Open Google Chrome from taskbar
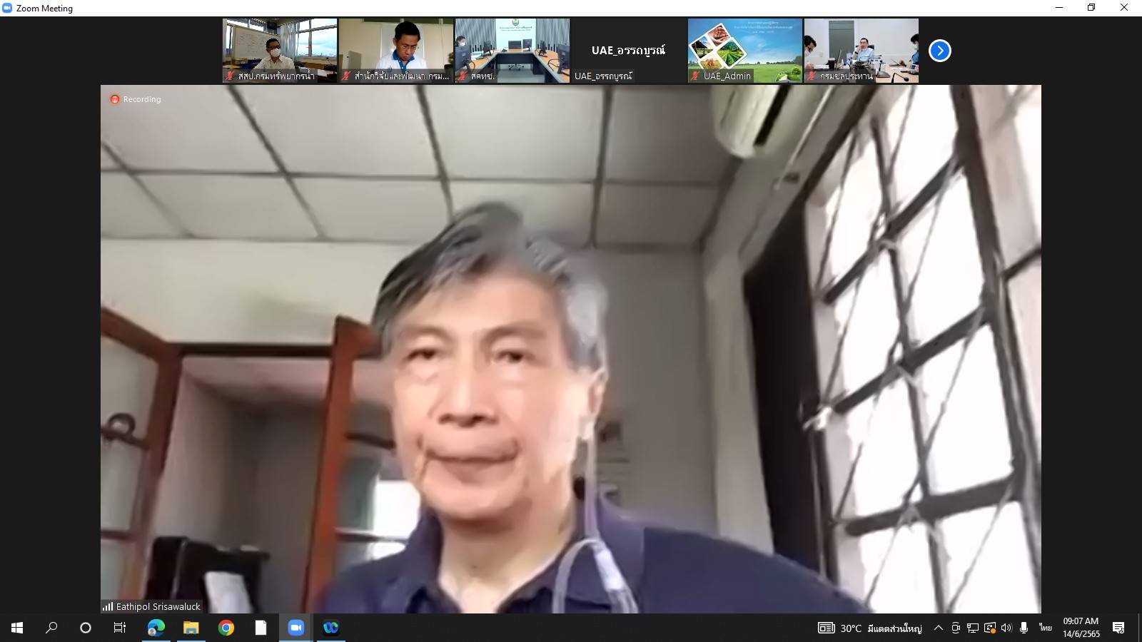1142x642 pixels. (226, 628)
